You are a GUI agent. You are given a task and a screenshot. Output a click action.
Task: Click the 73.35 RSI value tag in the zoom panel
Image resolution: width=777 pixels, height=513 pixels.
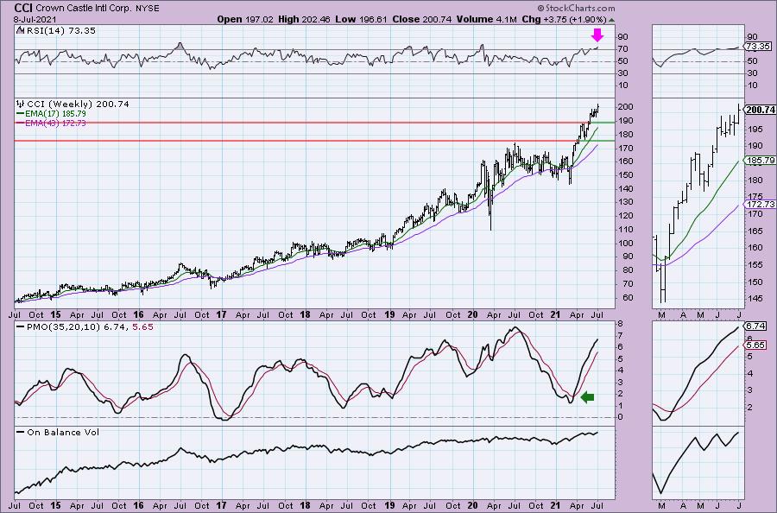(758, 47)
